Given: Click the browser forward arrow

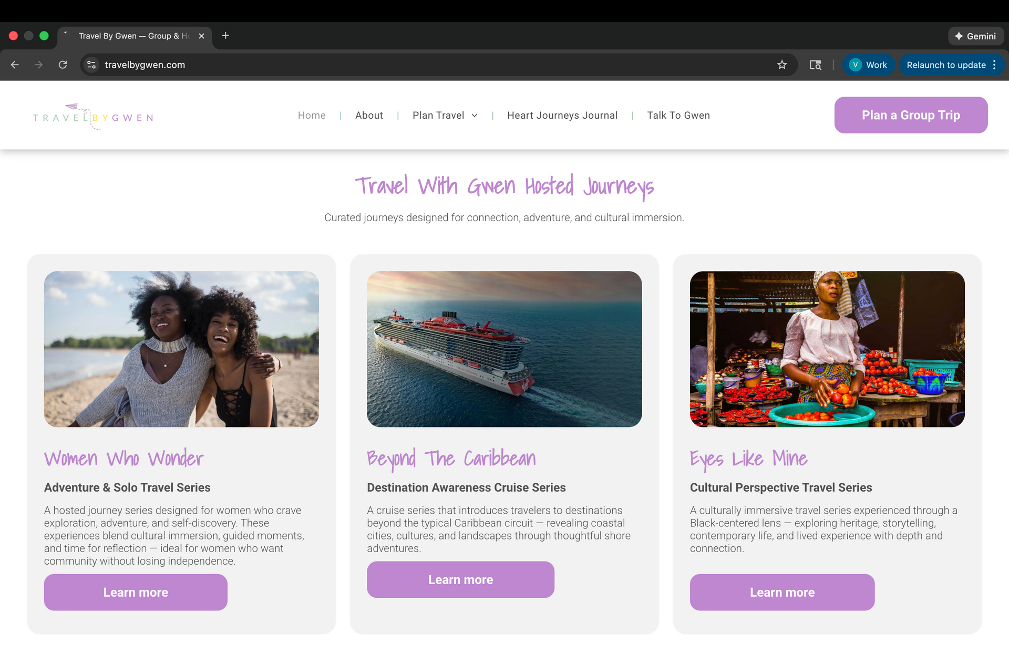Looking at the screenshot, I should point(38,65).
